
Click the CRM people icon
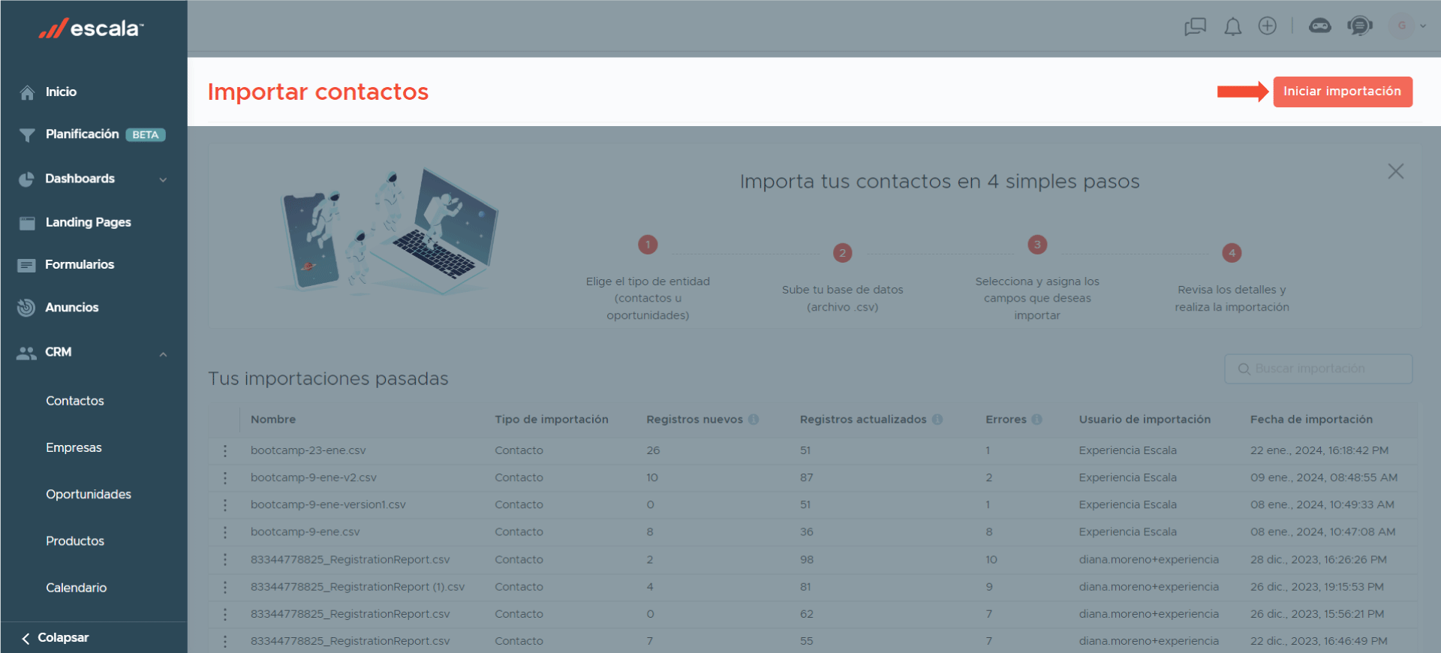tap(26, 353)
